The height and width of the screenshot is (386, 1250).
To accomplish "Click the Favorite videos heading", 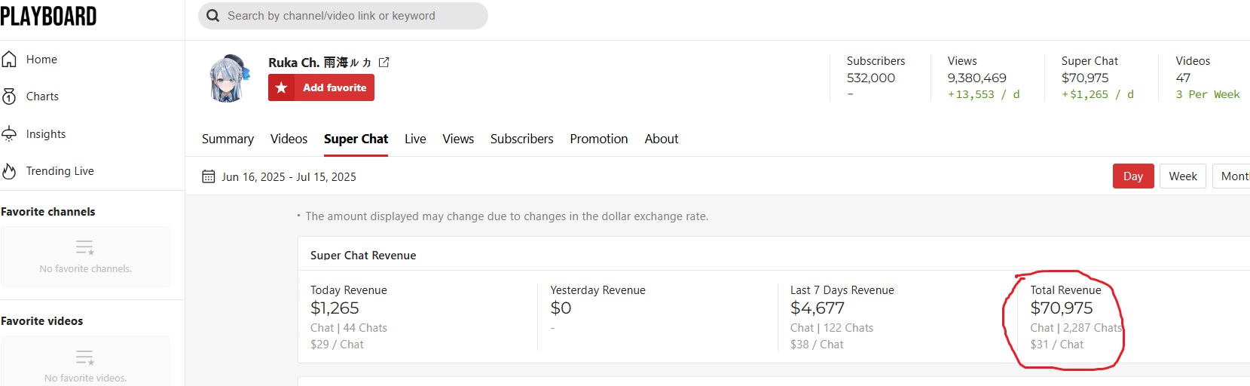I will tap(42, 321).
